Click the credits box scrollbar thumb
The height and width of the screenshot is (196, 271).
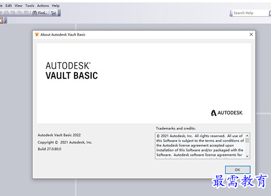(247, 140)
